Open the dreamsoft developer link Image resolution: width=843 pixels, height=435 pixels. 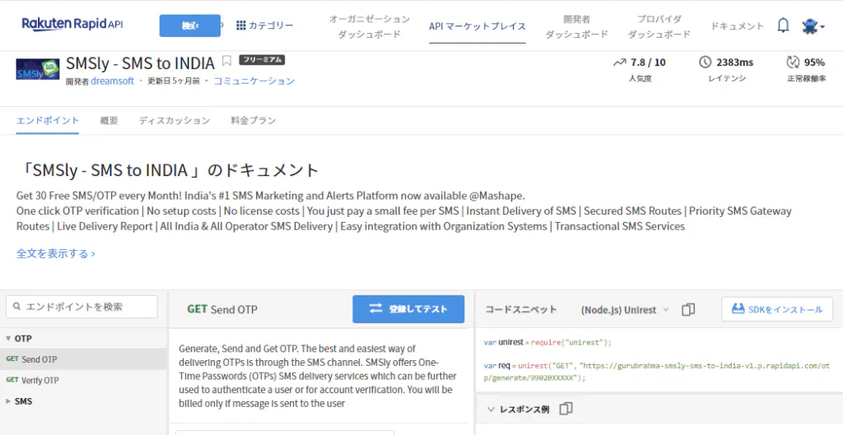tap(112, 81)
